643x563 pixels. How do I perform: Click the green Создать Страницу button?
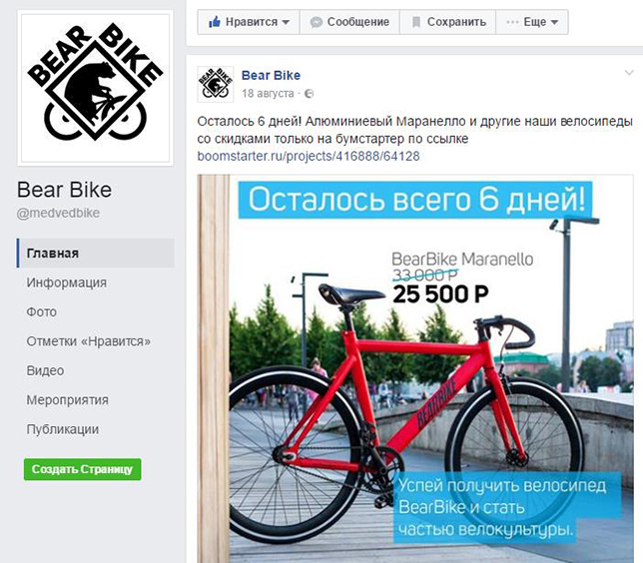[x=83, y=469]
